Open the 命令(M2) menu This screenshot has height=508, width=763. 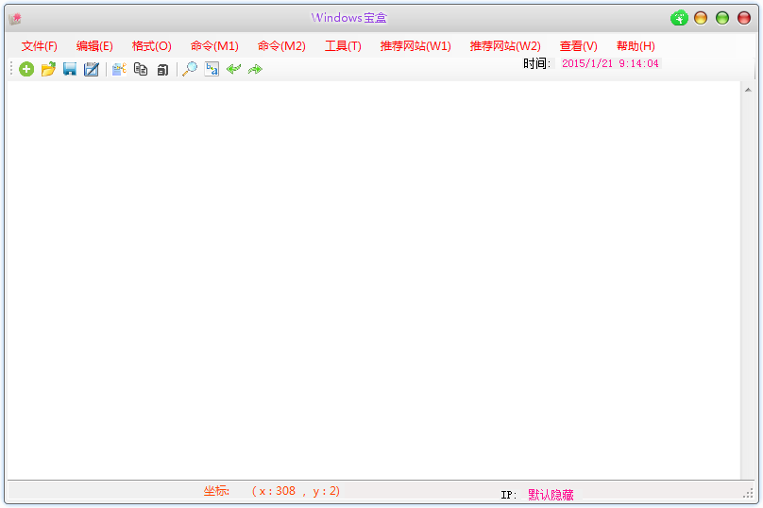pos(281,46)
